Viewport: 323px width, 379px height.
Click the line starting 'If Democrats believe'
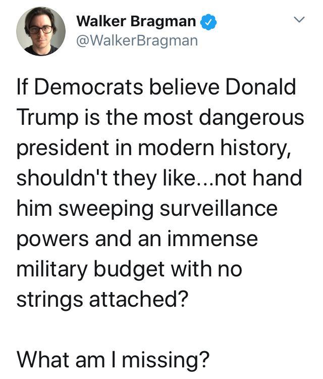(x=156, y=87)
